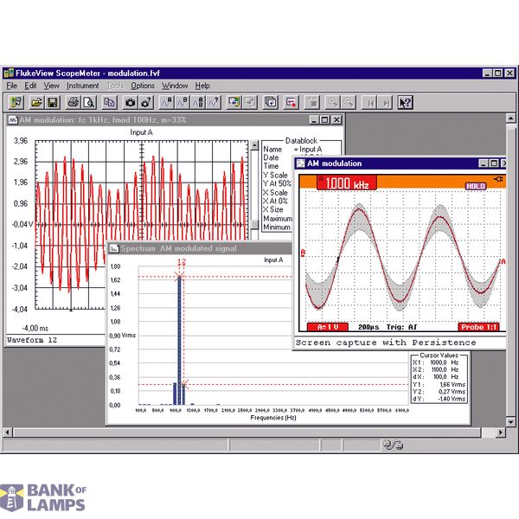Viewport: 519px width, 519px height.
Task: Click the copy documents toolbar icon
Action: click(110, 102)
